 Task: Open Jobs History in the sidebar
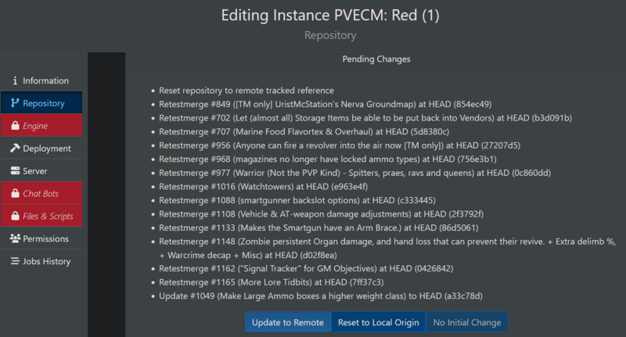pyautogui.click(x=47, y=261)
